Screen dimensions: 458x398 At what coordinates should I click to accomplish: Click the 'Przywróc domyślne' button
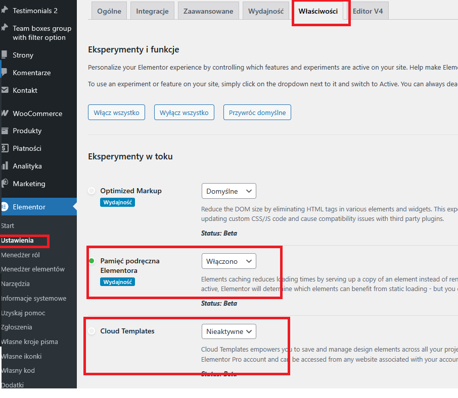point(257,112)
